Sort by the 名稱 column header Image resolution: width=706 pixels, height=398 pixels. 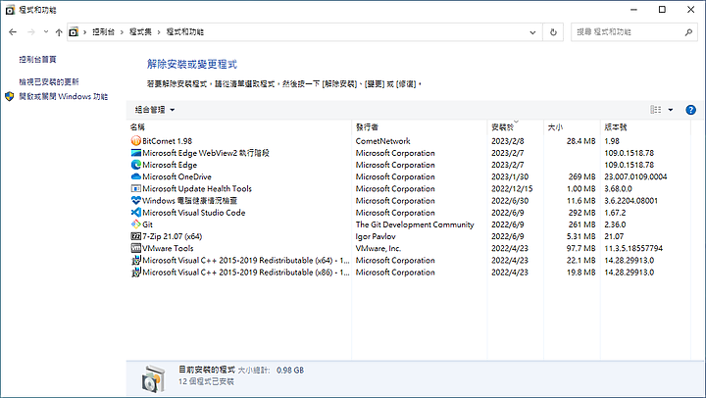pyautogui.click(x=239, y=127)
